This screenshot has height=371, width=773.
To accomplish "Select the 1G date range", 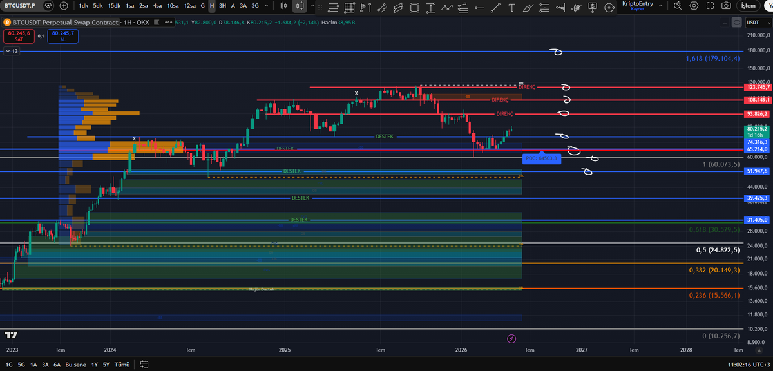I will coord(9,365).
